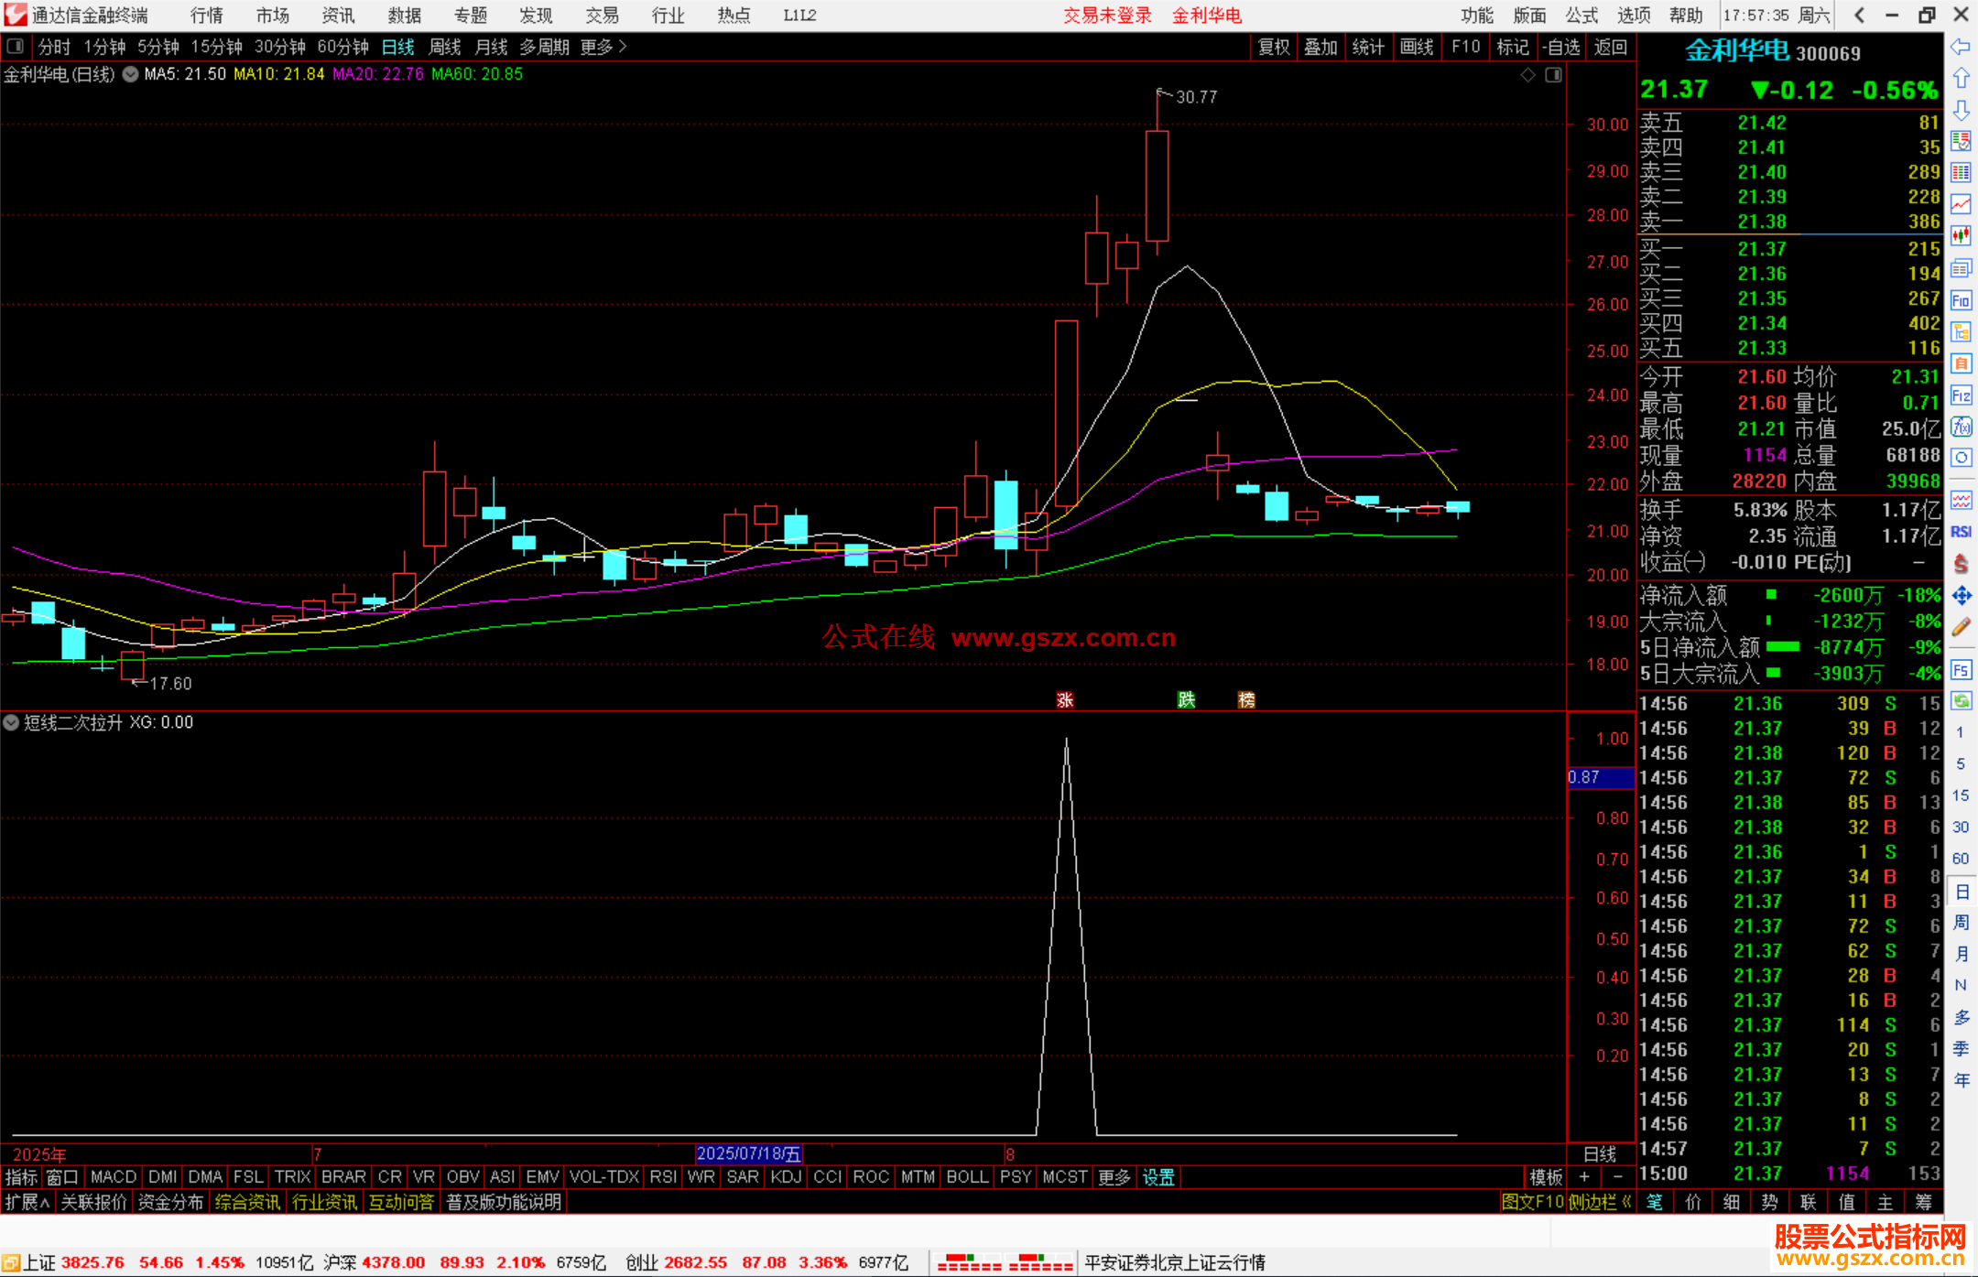This screenshot has height=1277, width=1978.
Task: Collapse the 侧边栏 sidebar
Action: pos(1600,1202)
